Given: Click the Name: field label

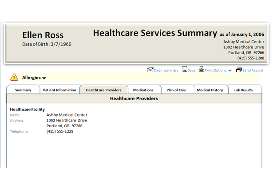Looking at the screenshot, I should 16,115.
